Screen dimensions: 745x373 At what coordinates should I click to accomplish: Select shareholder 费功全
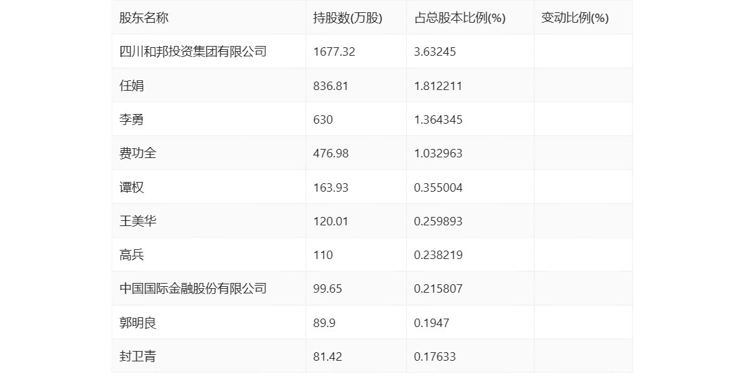138,153
